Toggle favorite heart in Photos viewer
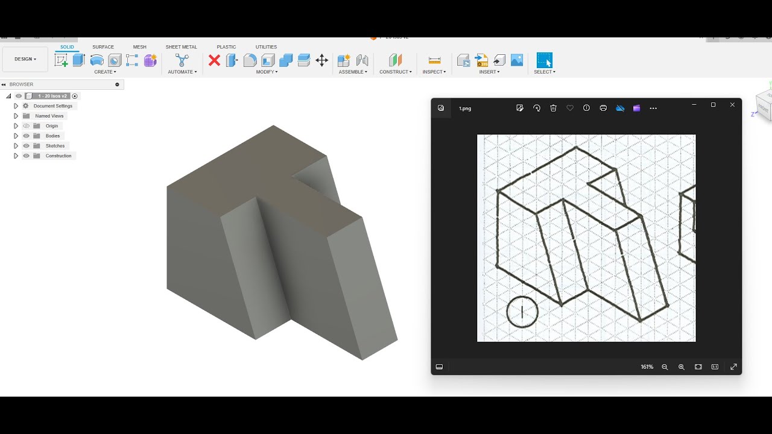The width and height of the screenshot is (772, 434). 570,108
